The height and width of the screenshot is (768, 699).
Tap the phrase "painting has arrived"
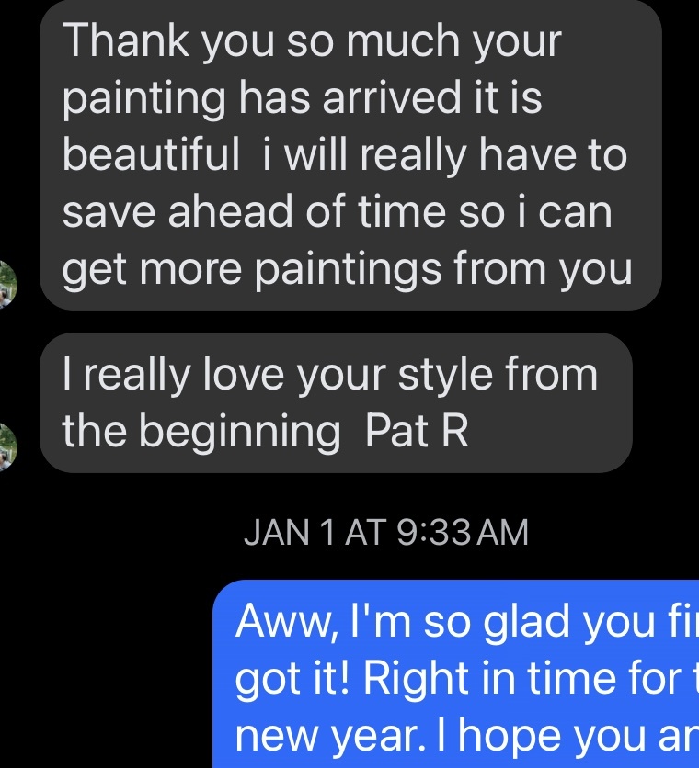pyautogui.click(x=261, y=99)
